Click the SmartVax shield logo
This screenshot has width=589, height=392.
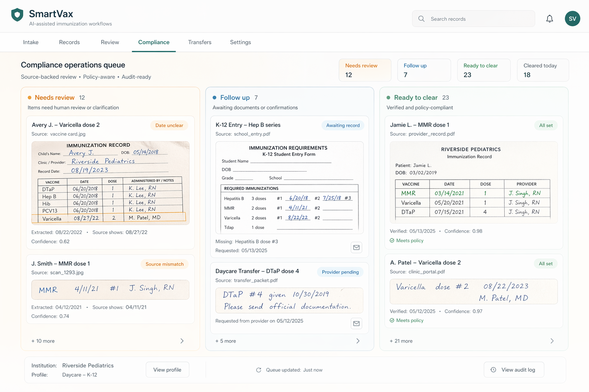(17, 15)
